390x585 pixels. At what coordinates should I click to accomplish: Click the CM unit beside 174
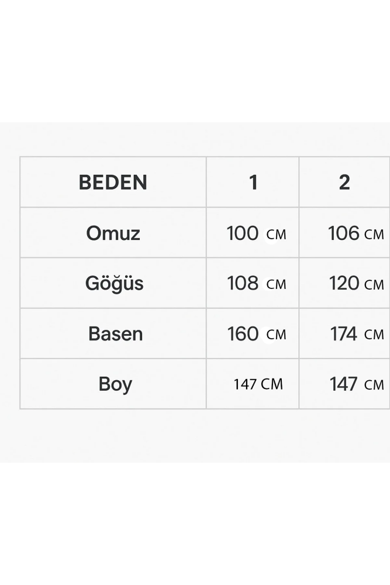click(x=374, y=335)
